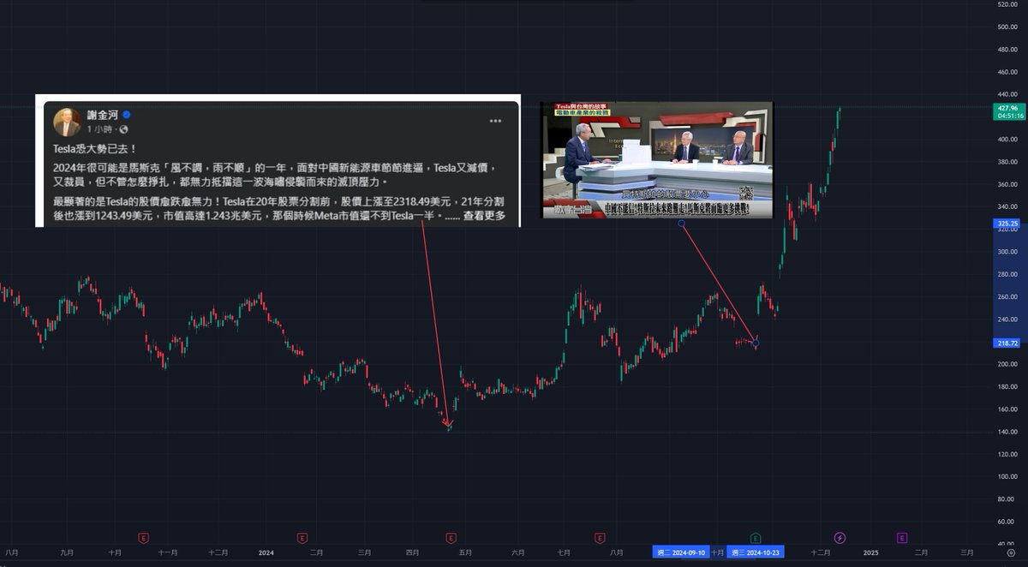
Task: Click the 2024 year label on the timeline
Action: (x=266, y=553)
